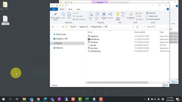Click Select all

151,13
